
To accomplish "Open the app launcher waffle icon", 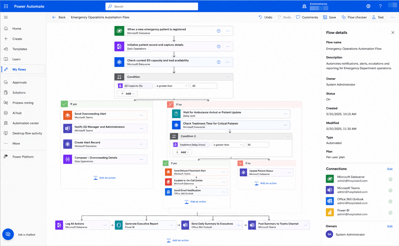I will (6, 6).
